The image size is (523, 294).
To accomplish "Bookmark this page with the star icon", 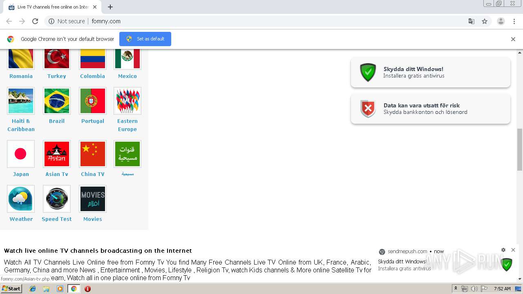I will point(485,21).
